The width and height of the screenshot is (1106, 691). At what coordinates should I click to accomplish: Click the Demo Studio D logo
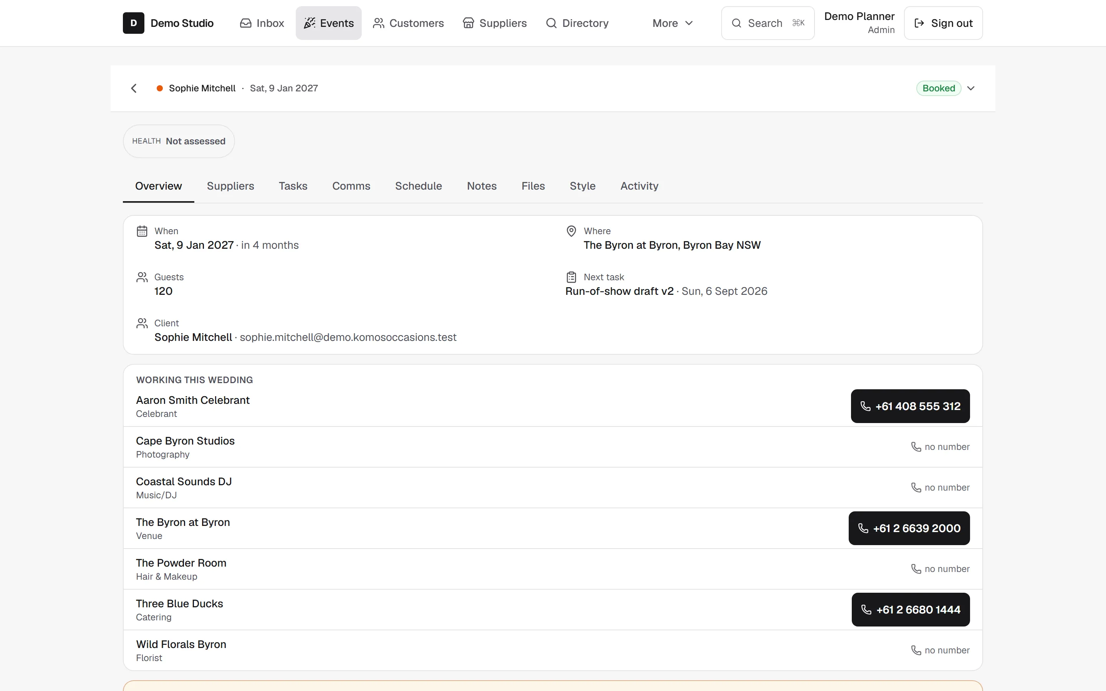[134, 23]
